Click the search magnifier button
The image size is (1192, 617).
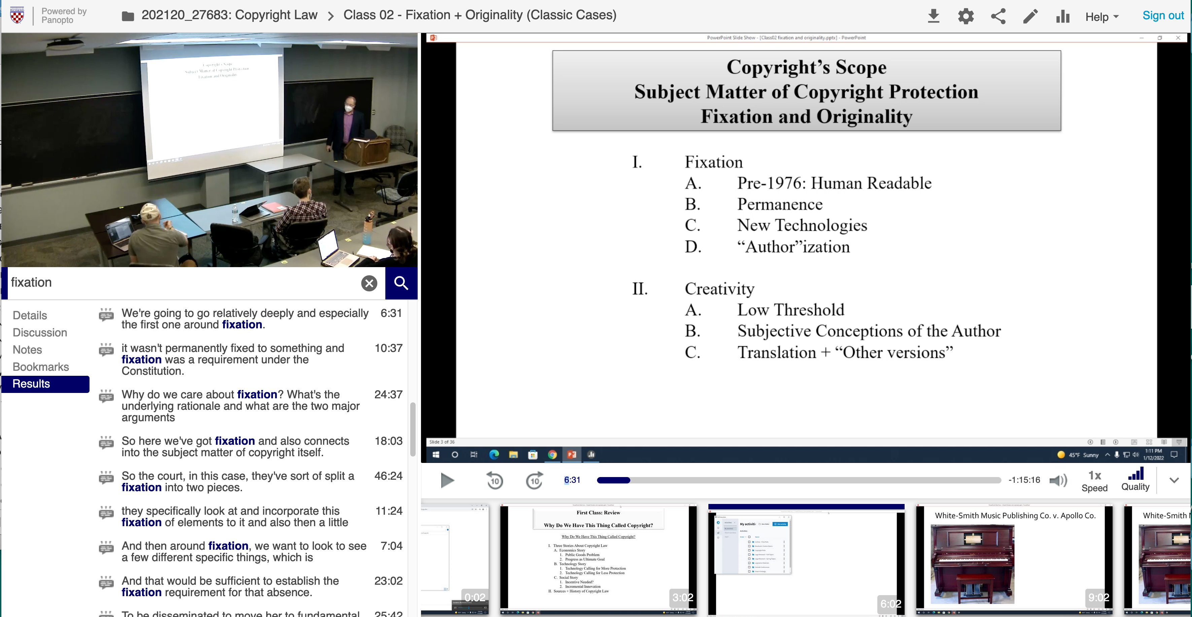point(401,283)
